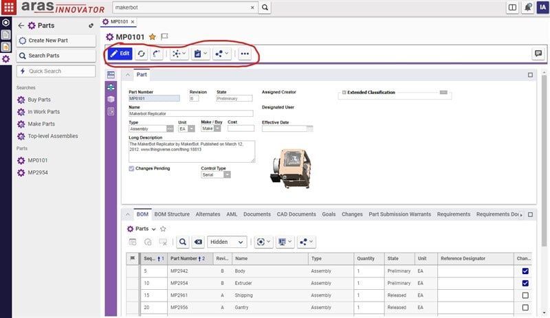Screen dimensions: 550x318
Task: Check the changes checkbox for MP2961 row
Action: tap(525, 295)
